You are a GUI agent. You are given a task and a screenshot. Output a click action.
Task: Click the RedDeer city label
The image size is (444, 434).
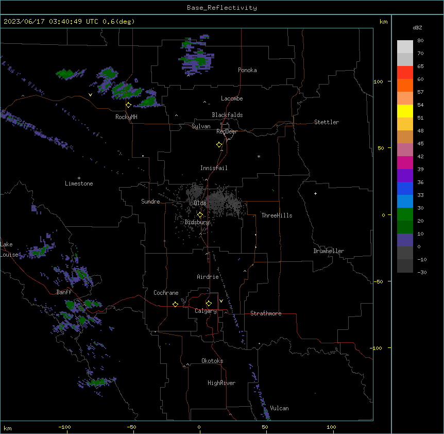click(227, 131)
